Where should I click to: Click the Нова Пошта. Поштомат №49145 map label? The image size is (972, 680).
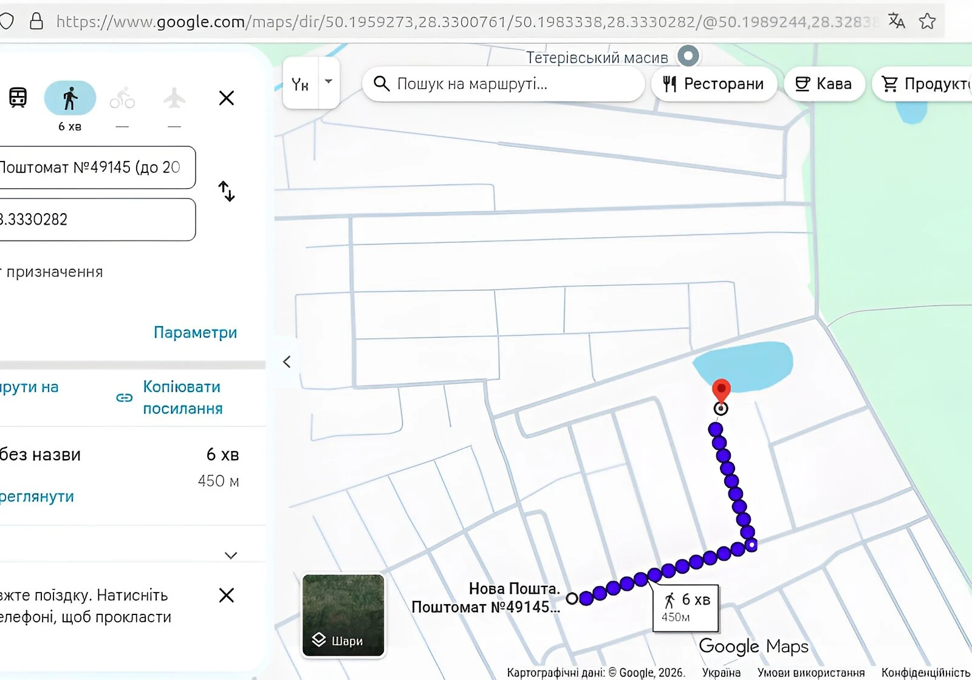[x=486, y=598]
